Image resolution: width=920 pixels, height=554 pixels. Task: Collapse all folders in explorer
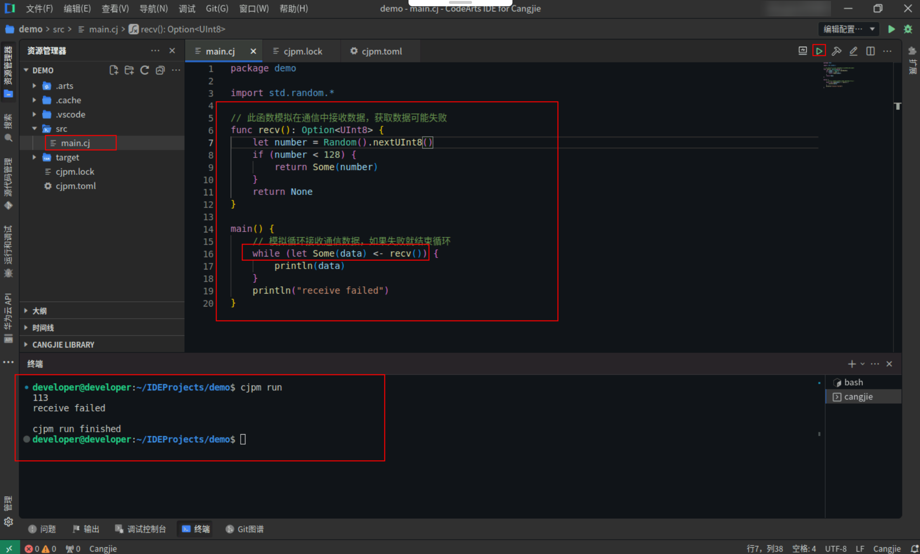160,70
